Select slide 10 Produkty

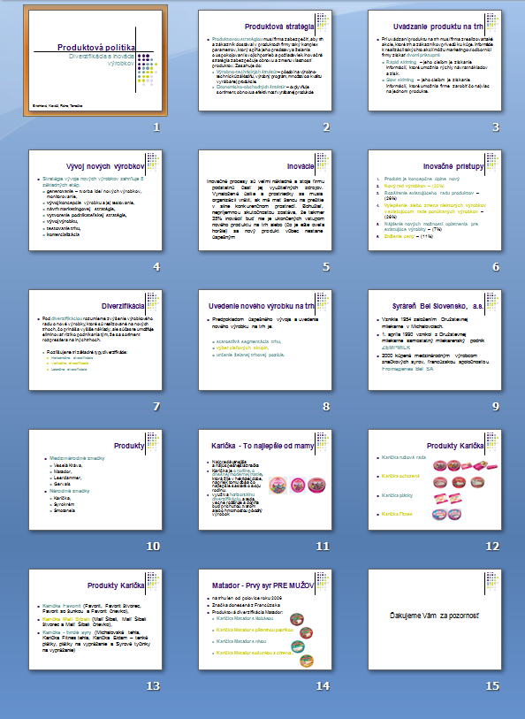coord(95,479)
